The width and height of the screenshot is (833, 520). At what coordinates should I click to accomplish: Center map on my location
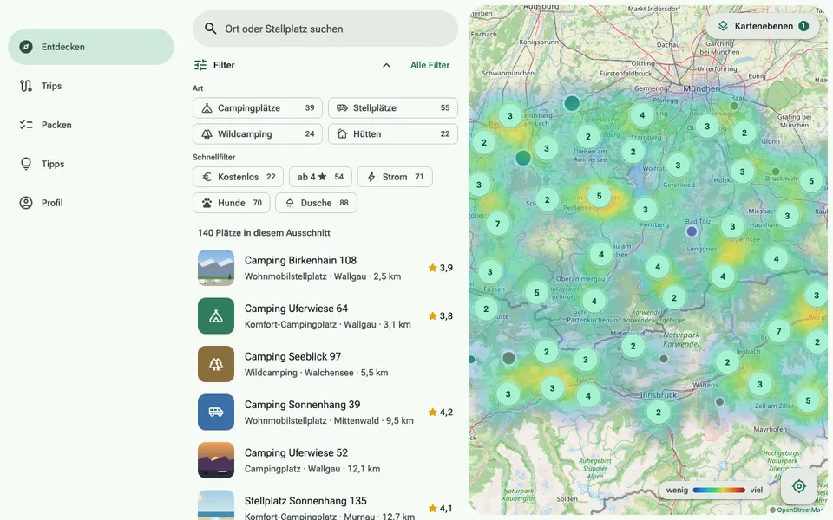(798, 486)
